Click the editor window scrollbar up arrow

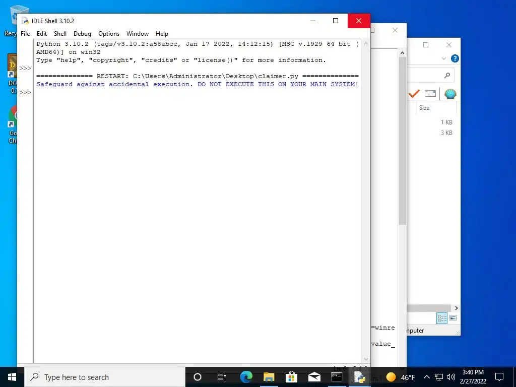[402, 52]
